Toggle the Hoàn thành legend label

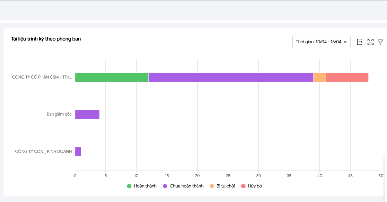point(145,186)
